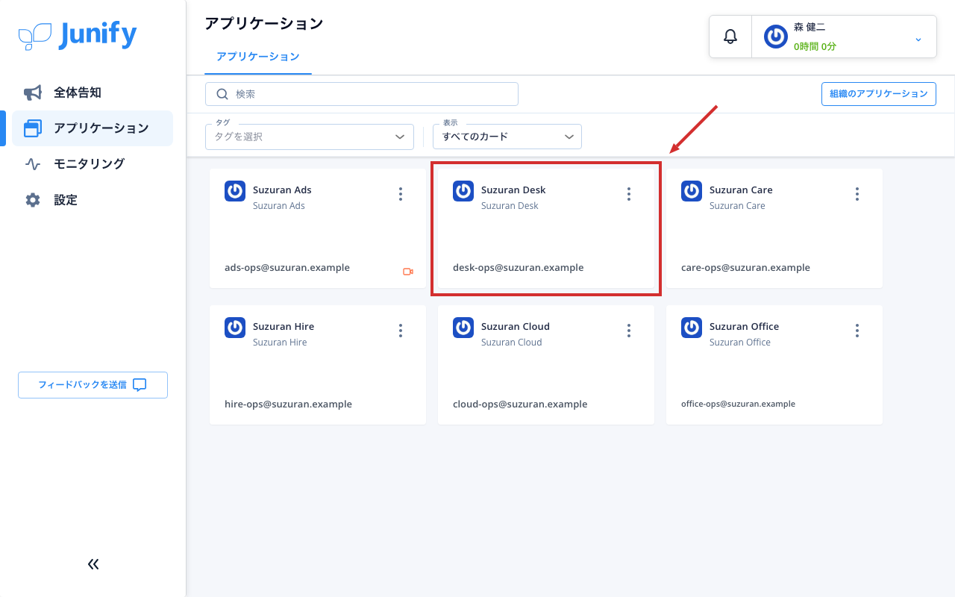Click ads-ops@suzuran.example text
Viewport: 955px width, 597px height.
[x=287, y=268]
